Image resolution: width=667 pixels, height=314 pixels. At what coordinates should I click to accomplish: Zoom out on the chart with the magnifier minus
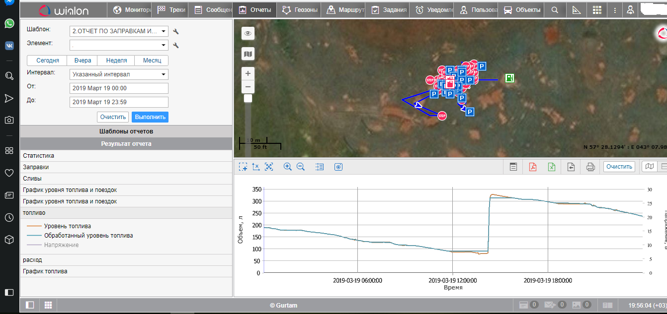(x=301, y=167)
